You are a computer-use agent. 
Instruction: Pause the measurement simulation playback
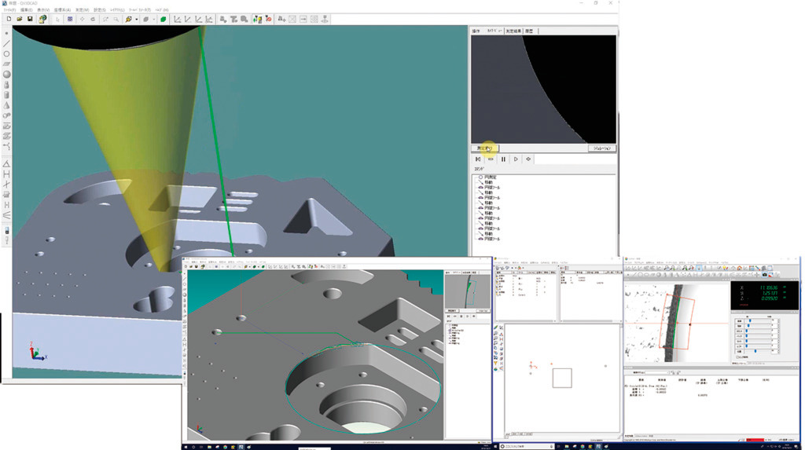503,159
